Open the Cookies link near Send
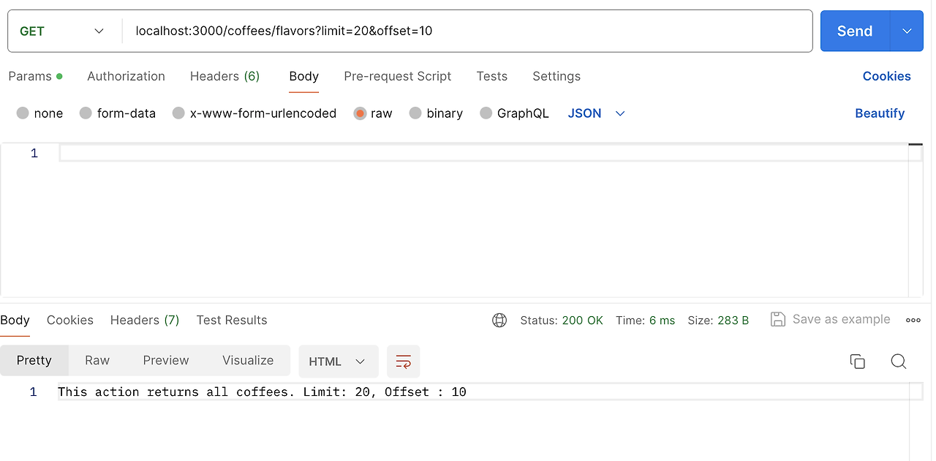Viewport: 936px width, 461px height. click(886, 76)
